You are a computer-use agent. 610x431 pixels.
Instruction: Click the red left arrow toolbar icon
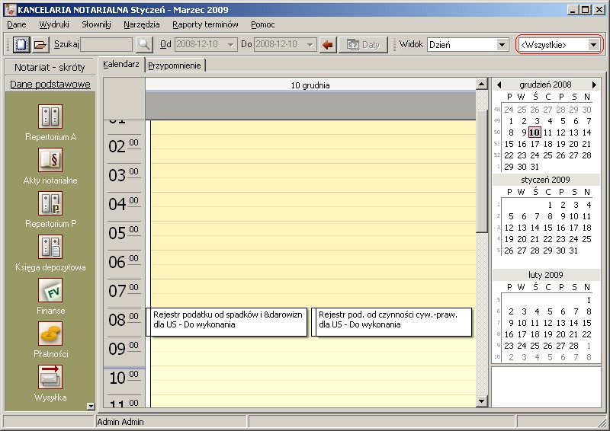coord(328,45)
